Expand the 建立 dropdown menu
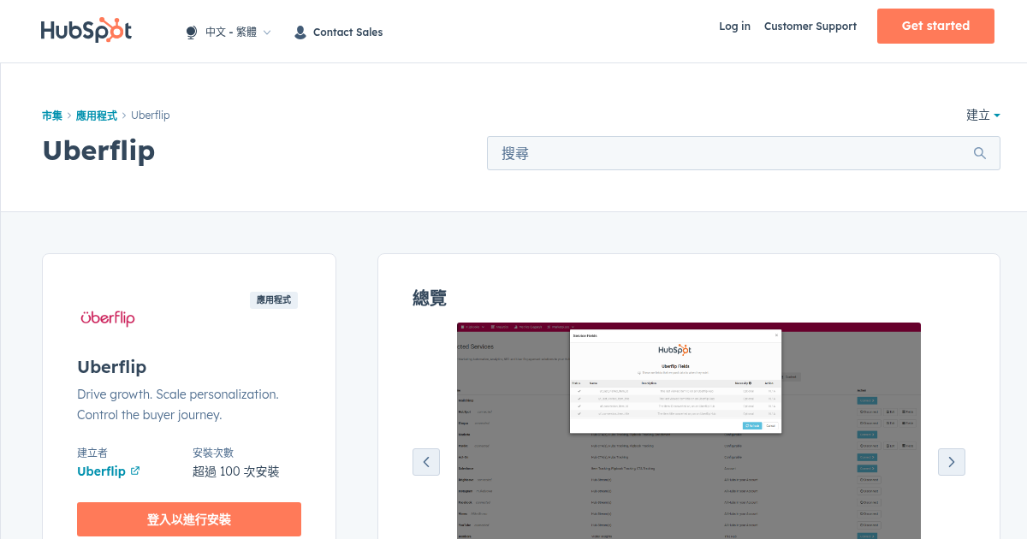Viewport: 1027px width, 539px height. click(x=982, y=115)
